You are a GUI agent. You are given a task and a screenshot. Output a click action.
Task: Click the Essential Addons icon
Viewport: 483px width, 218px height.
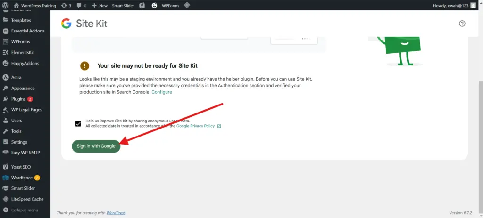[x=5, y=31]
